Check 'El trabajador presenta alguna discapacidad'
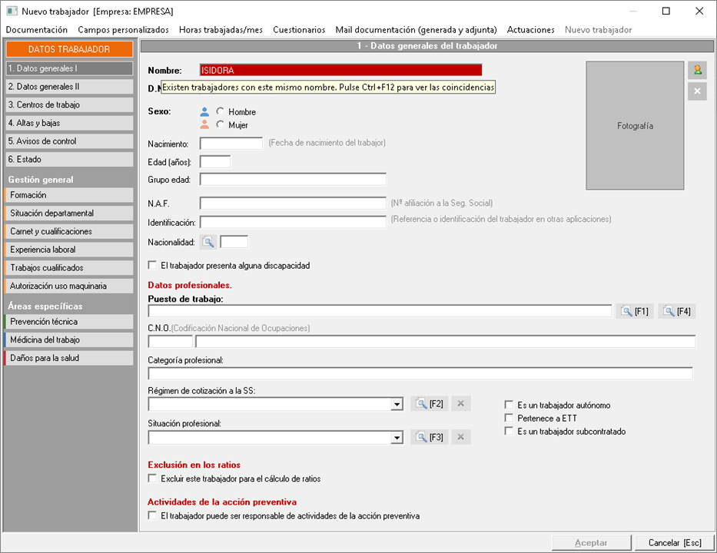The height and width of the screenshot is (553, 717). tap(153, 266)
